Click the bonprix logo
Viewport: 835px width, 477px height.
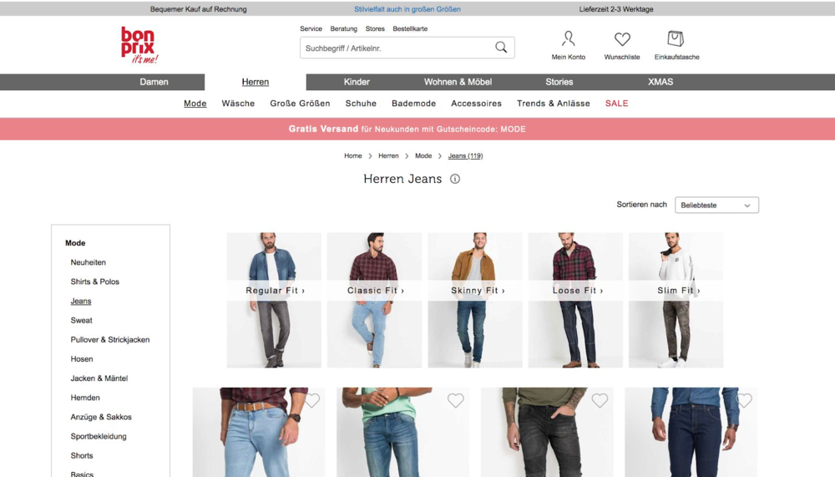tap(139, 45)
